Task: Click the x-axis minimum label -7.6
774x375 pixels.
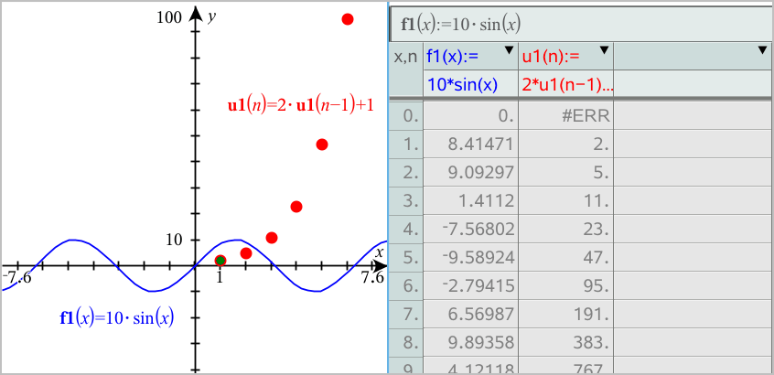Action: pyautogui.click(x=16, y=277)
